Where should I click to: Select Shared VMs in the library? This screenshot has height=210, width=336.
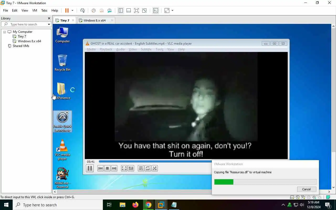pyautogui.click(x=21, y=46)
